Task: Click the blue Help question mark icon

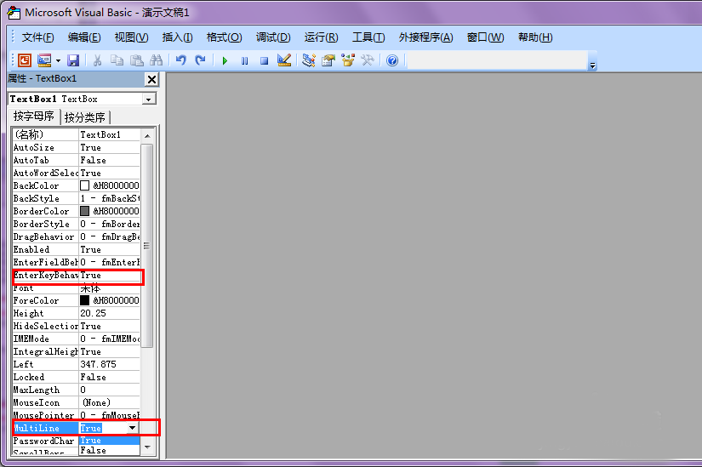Action: click(x=392, y=60)
